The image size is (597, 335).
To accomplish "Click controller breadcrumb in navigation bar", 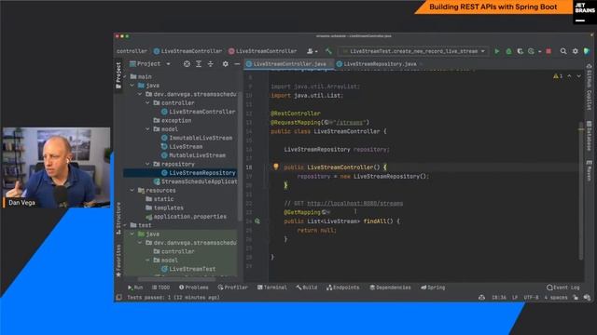I will pos(132,51).
